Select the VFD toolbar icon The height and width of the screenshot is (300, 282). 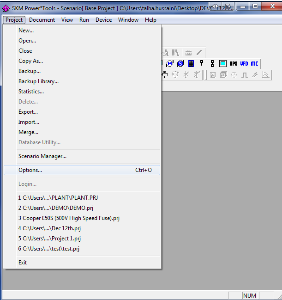pos(244,63)
